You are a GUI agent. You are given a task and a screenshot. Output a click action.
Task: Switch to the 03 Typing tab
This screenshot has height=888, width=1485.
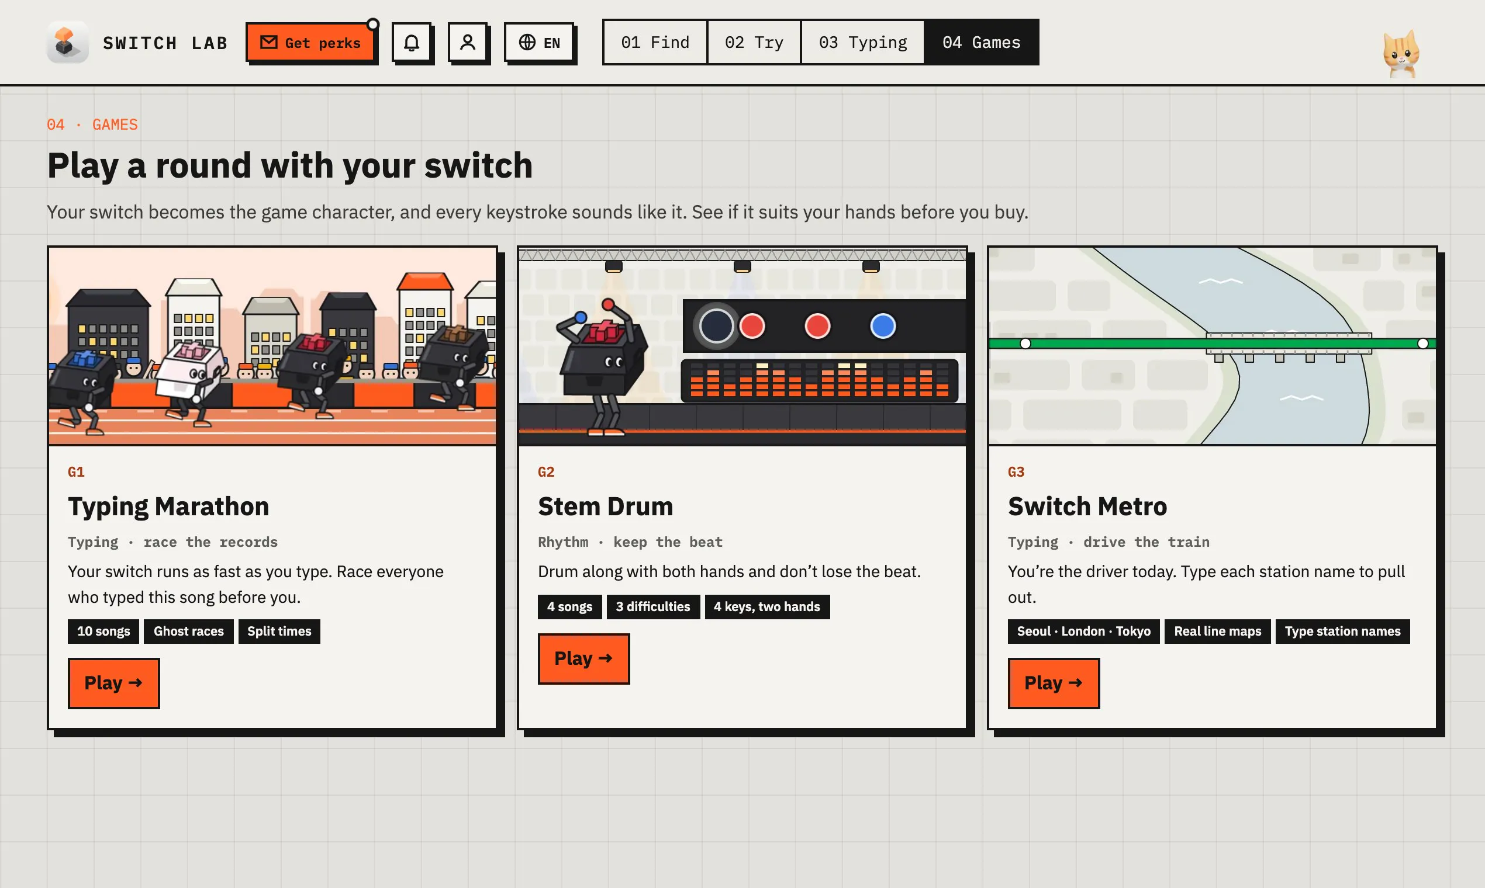pyautogui.click(x=863, y=43)
